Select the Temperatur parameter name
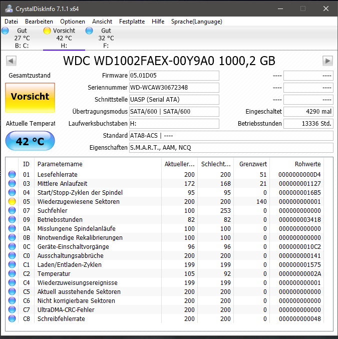 (x=54, y=274)
